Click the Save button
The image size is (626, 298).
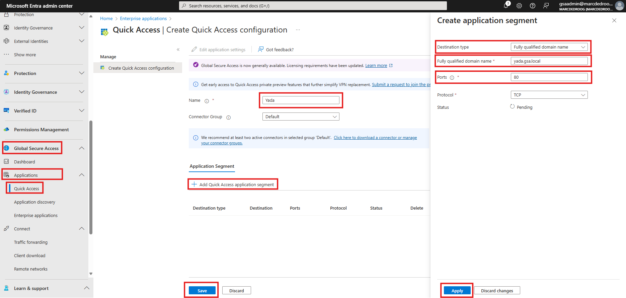pyautogui.click(x=202, y=291)
